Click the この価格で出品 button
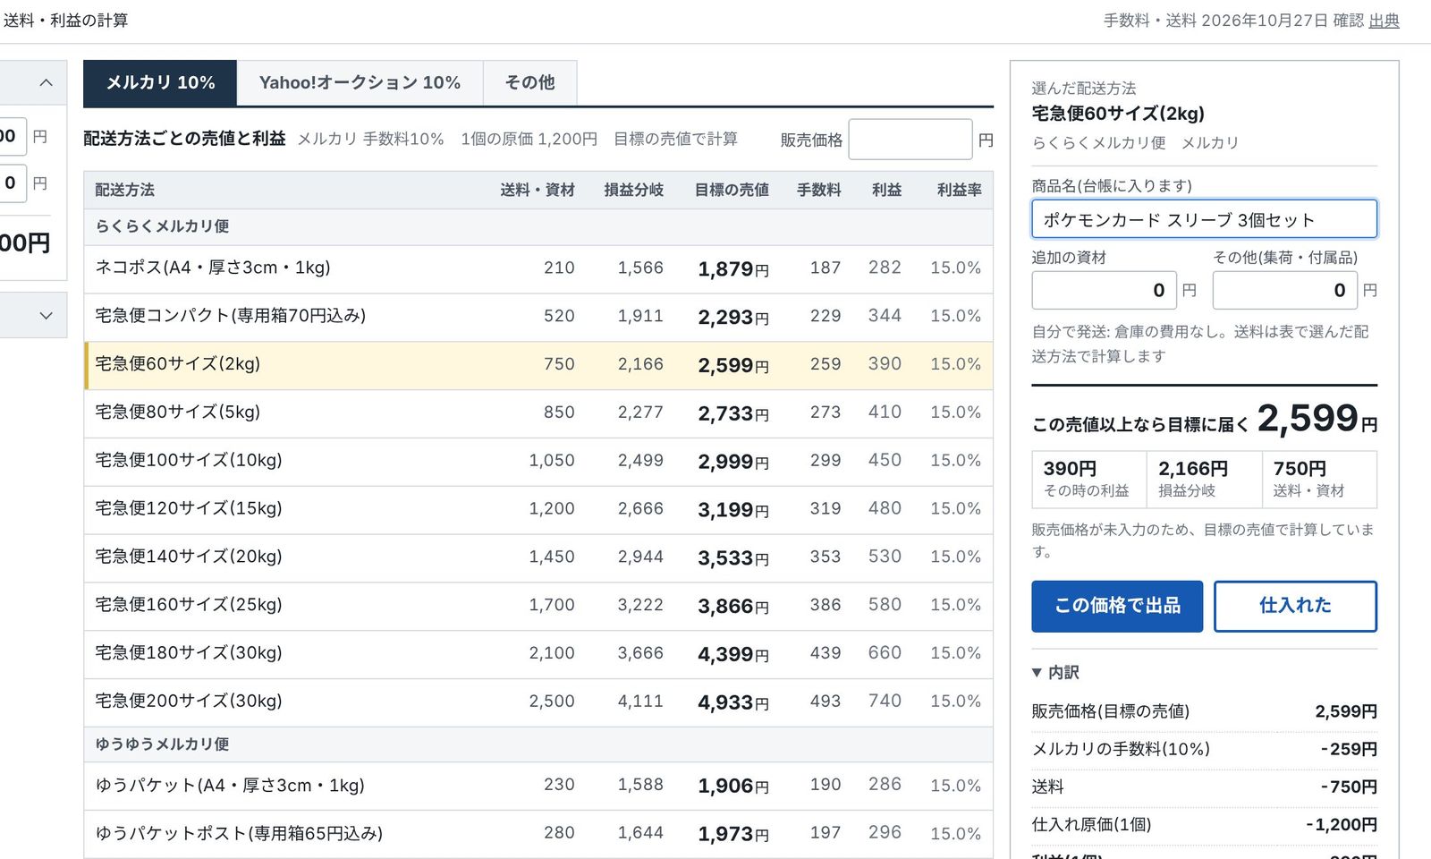The height and width of the screenshot is (859, 1431). (x=1117, y=606)
